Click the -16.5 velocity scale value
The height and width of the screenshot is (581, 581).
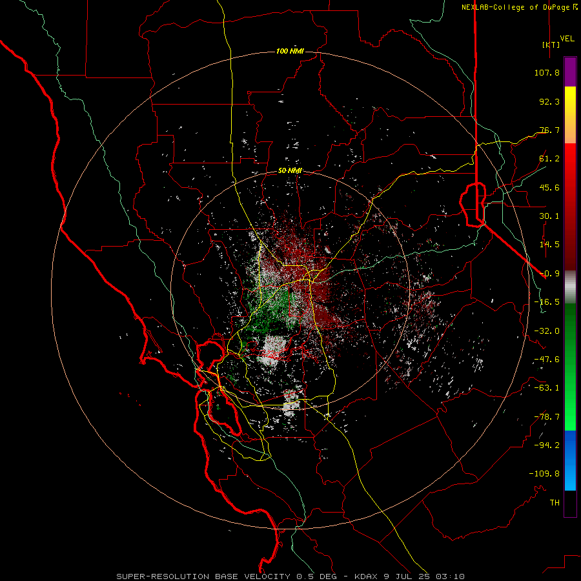point(547,302)
